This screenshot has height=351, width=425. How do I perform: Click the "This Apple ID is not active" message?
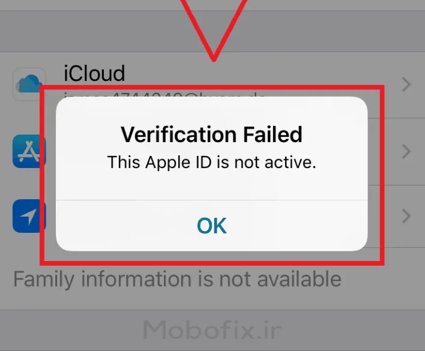point(212,162)
